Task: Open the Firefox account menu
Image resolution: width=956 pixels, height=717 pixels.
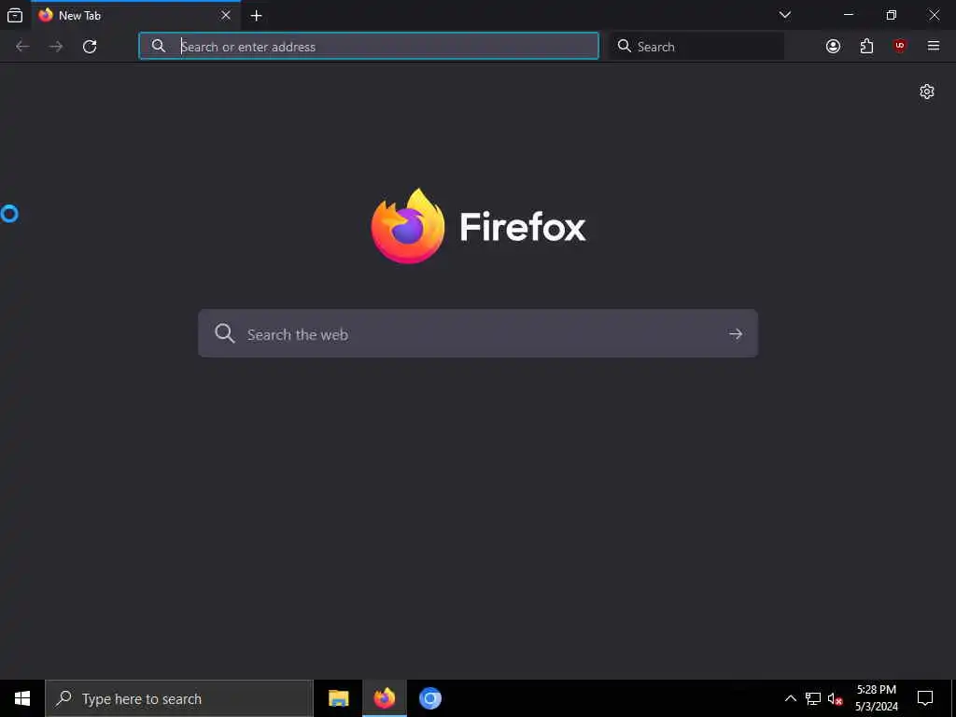Action: (x=833, y=47)
